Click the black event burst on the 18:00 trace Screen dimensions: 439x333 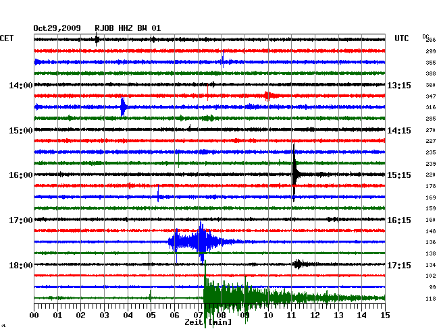click(299, 264)
